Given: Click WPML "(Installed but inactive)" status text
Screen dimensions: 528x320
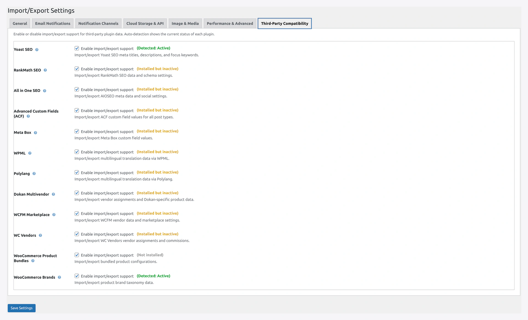Looking at the screenshot, I should (x=158, y=152).
